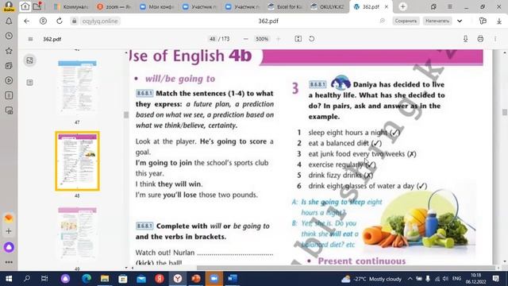Click the Alice assistant purple sidebar icon

point(9,247)
